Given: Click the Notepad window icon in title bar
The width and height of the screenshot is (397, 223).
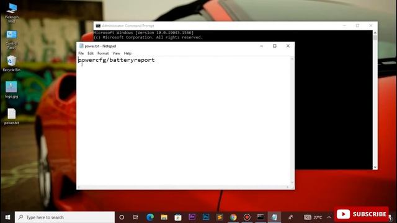Looking at the screenshot, I should 81,46.
